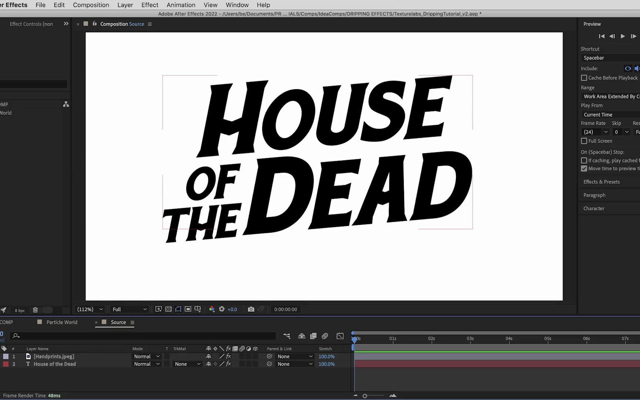Expand the Effects & Presets panel
Screen dimensions: 640x400
[x=601, y=182]
